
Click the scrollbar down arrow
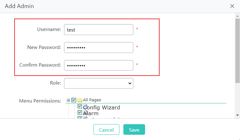237,115
